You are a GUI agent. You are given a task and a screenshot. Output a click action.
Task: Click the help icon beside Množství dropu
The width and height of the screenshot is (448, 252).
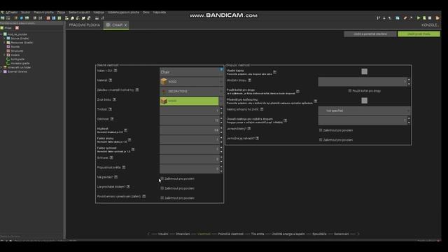point(249,80)
